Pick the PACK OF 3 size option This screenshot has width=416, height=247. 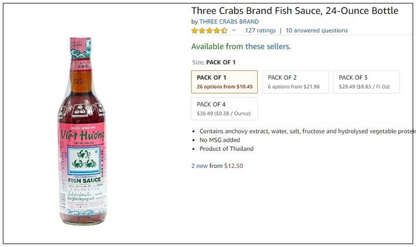click(x=366, y=82)
